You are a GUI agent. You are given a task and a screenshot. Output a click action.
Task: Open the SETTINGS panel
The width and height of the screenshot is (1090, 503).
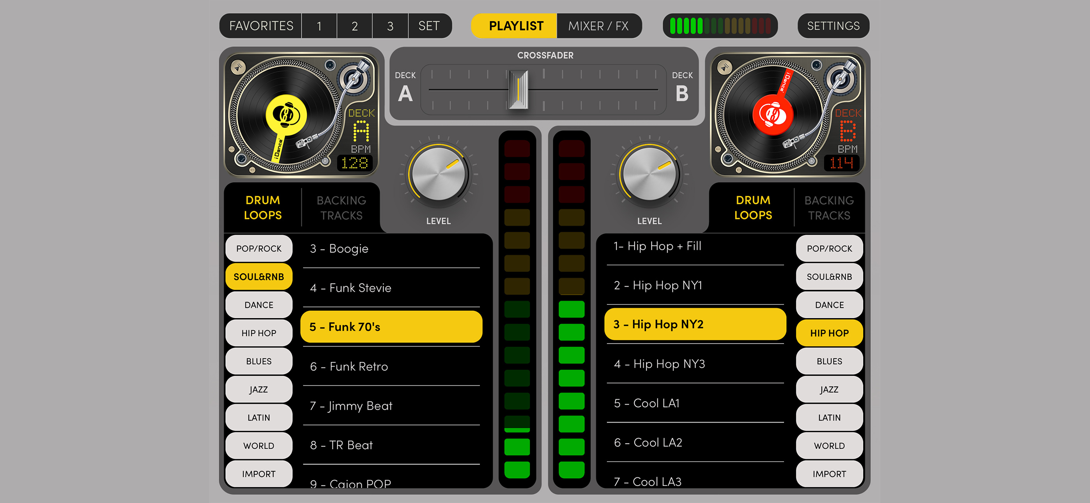tap(833, 26)
